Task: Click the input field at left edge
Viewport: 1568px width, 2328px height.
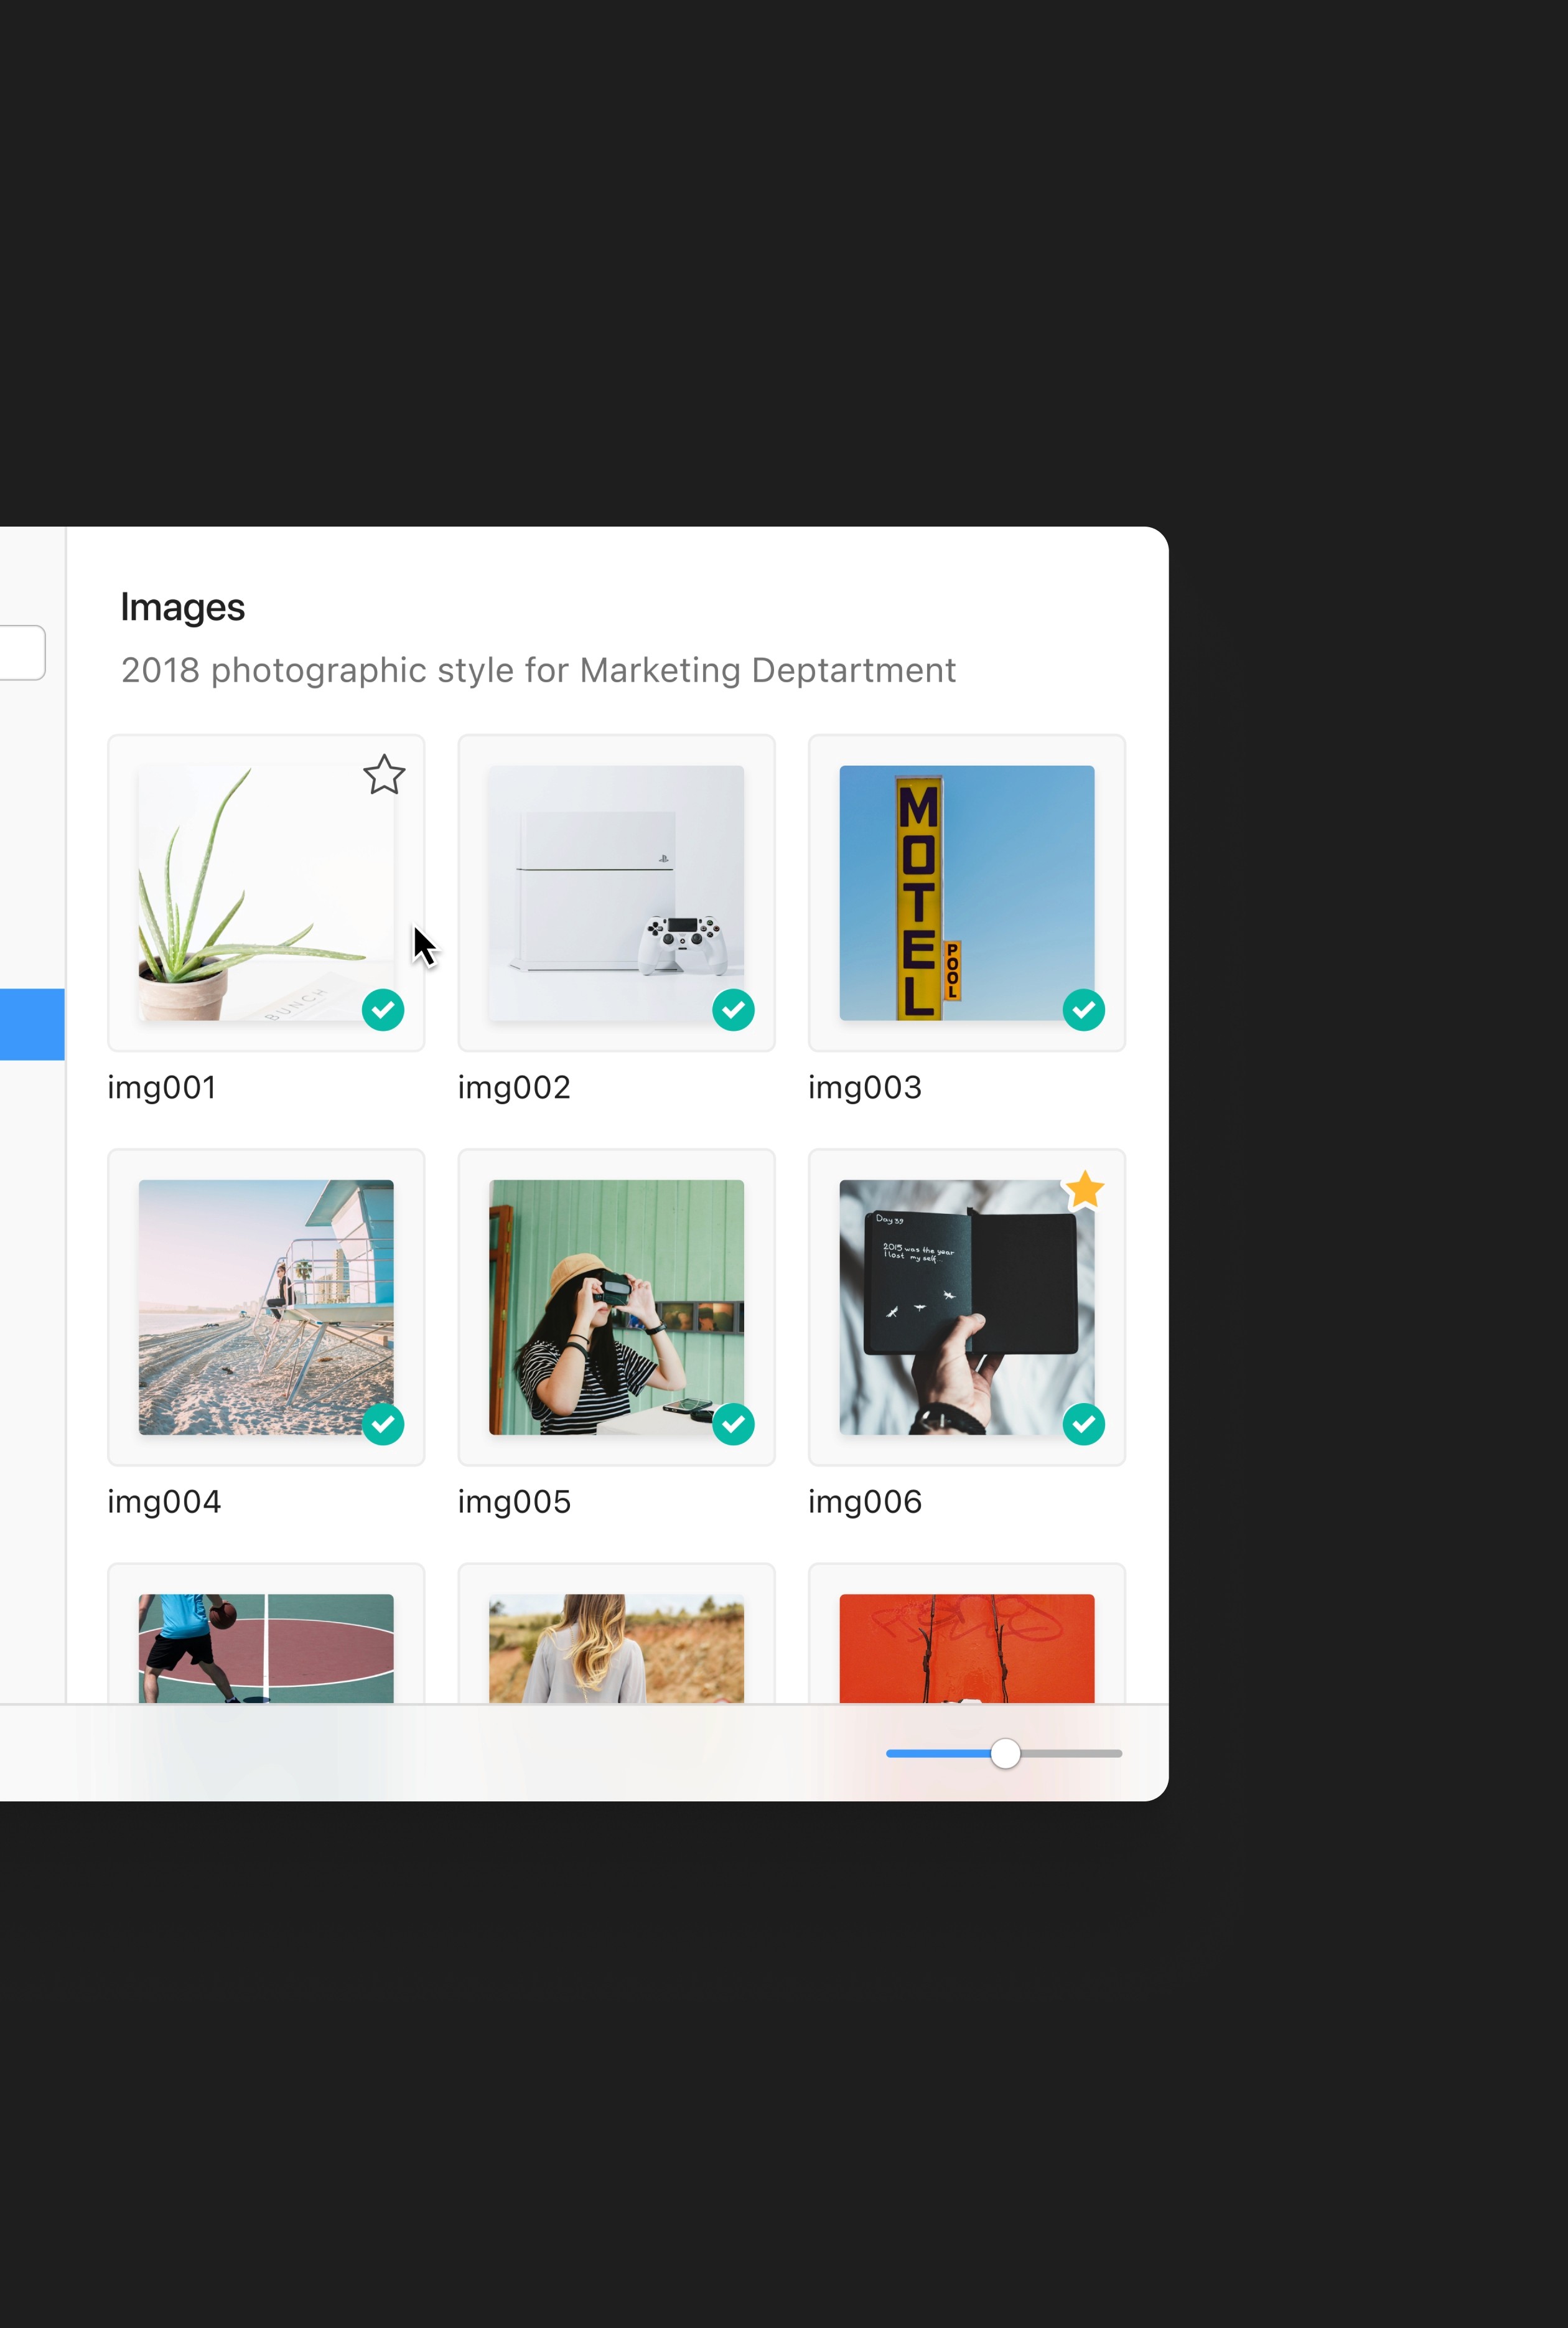Action: pyautogui.click(x=22, y=652)
